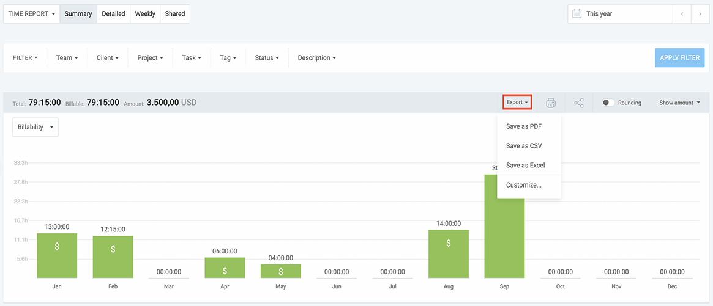Open the Client filter dropdown
The height and width of the screenshot is (306, 713).
[x=107, y=58]
